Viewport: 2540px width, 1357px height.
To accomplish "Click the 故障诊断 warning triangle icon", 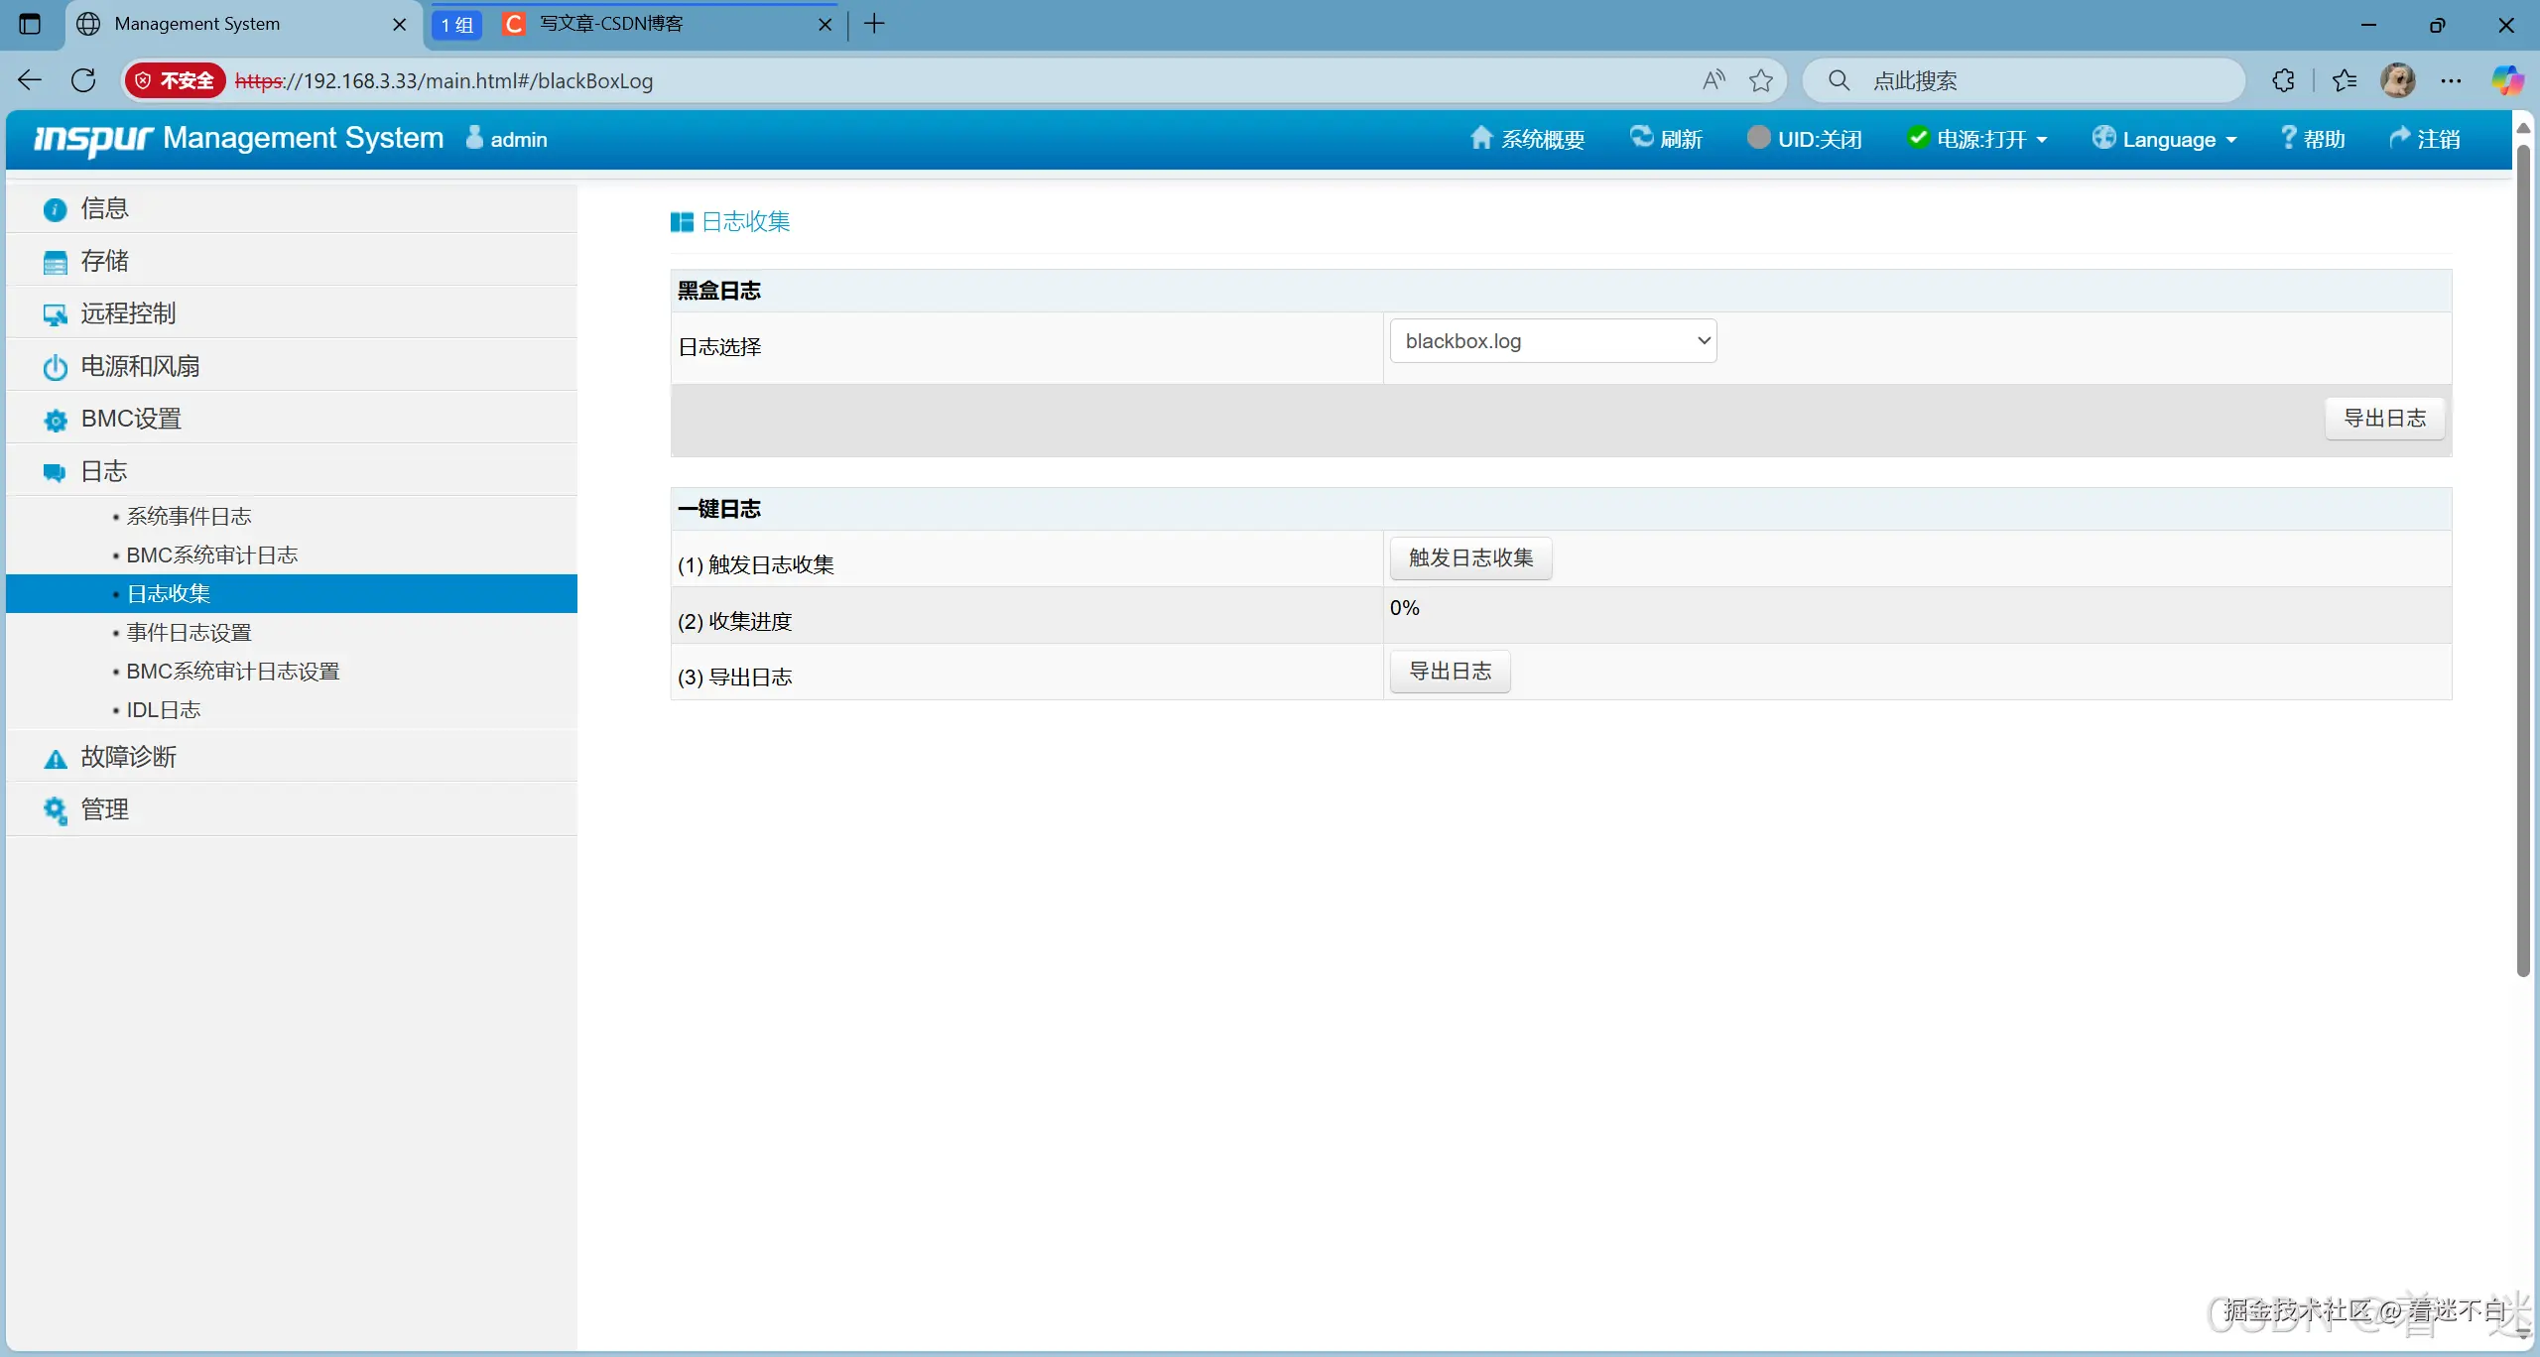I will (55, 759).
